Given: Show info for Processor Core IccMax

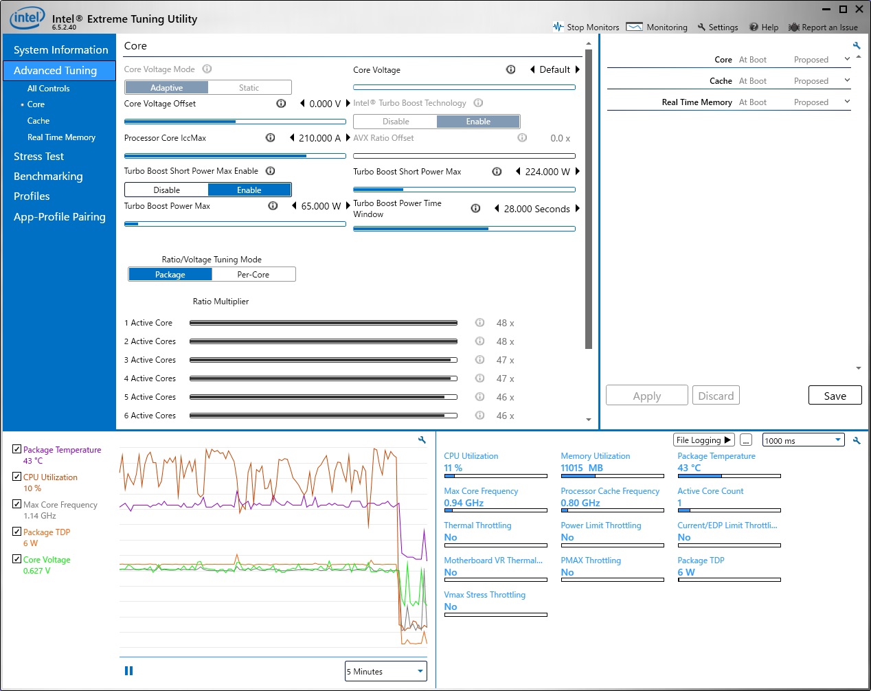Looking at the screenshot, I should click(270, 137).
